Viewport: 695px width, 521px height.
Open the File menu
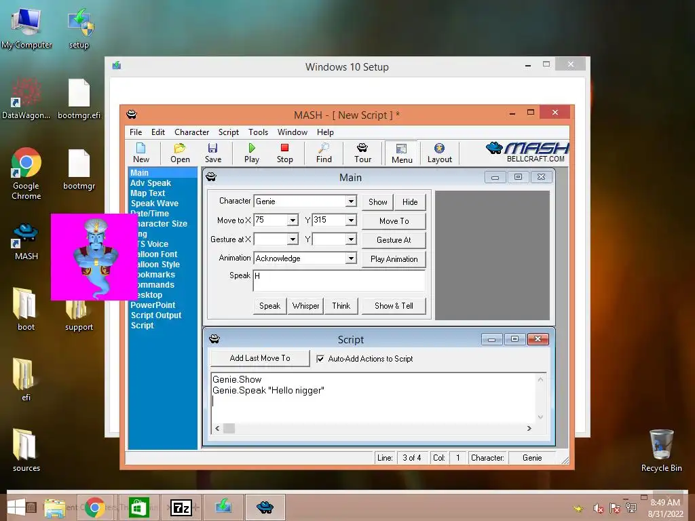point(136,132)
